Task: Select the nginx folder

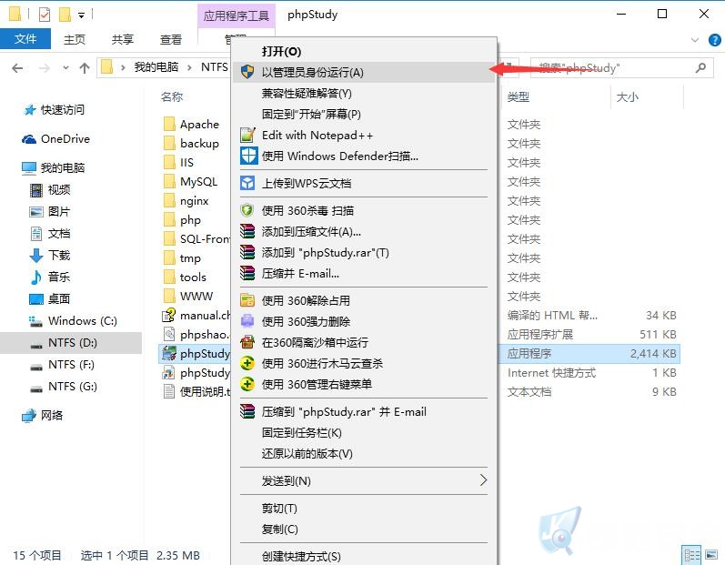Action: pos(186,201)
